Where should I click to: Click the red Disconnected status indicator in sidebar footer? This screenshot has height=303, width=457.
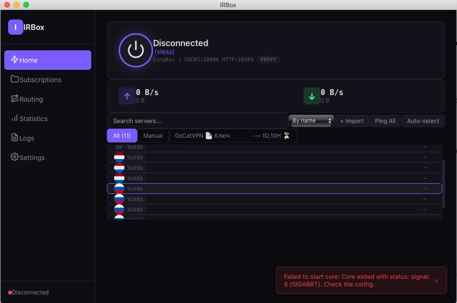[10, 293]
